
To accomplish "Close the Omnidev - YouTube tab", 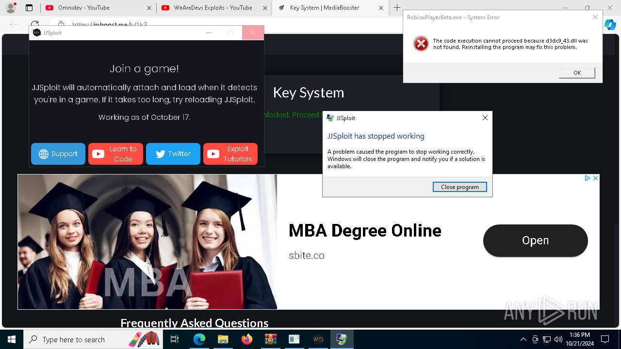I will pos(149,8).
